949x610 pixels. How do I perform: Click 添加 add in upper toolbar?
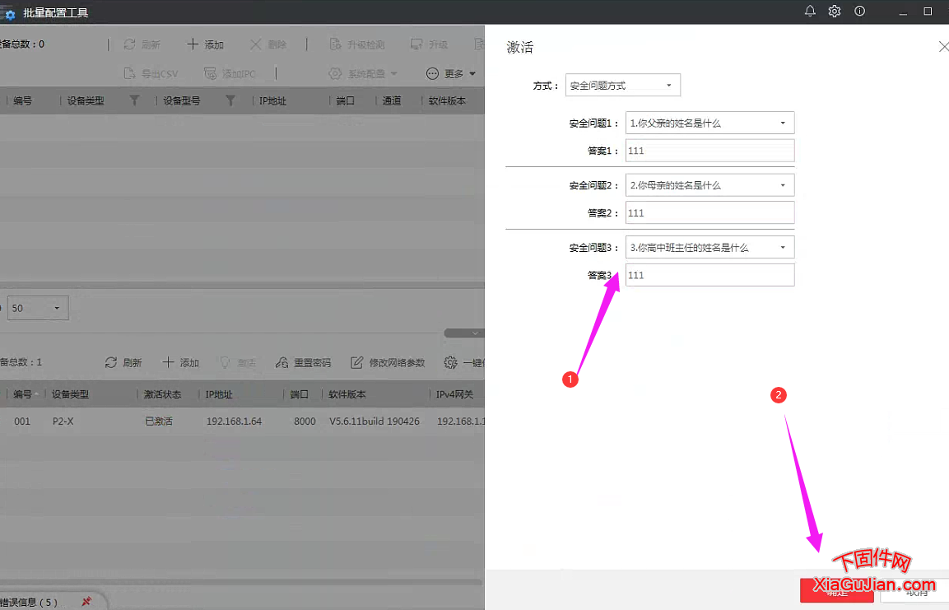205,44
